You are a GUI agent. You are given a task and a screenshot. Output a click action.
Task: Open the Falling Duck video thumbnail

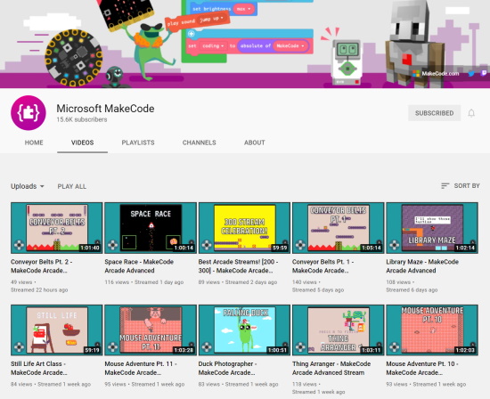pos(244,330)
